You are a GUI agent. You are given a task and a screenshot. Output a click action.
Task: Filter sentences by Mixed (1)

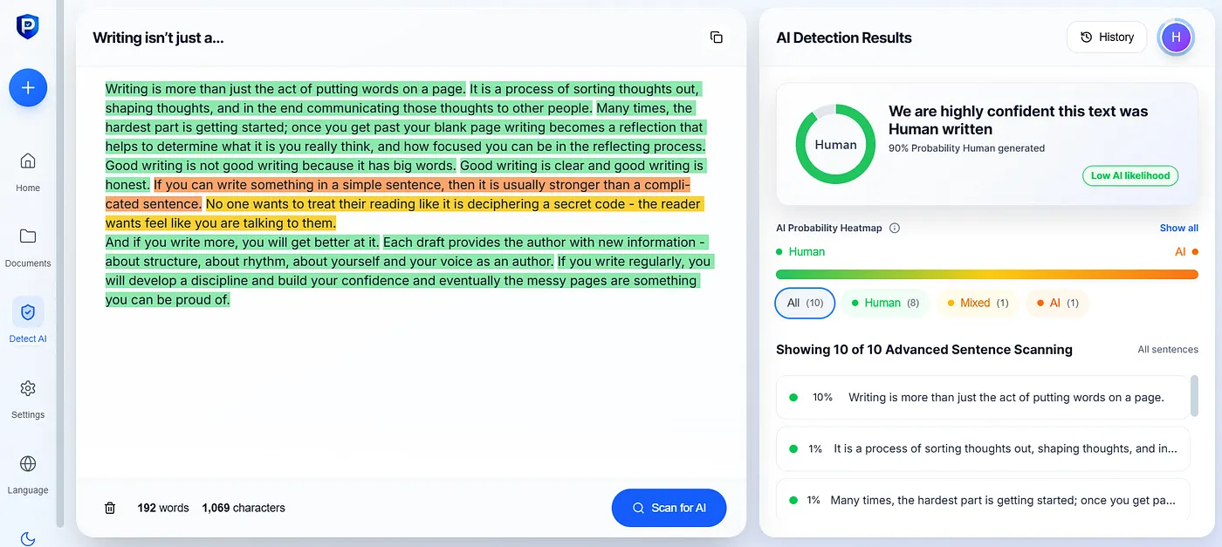point(978,303)
